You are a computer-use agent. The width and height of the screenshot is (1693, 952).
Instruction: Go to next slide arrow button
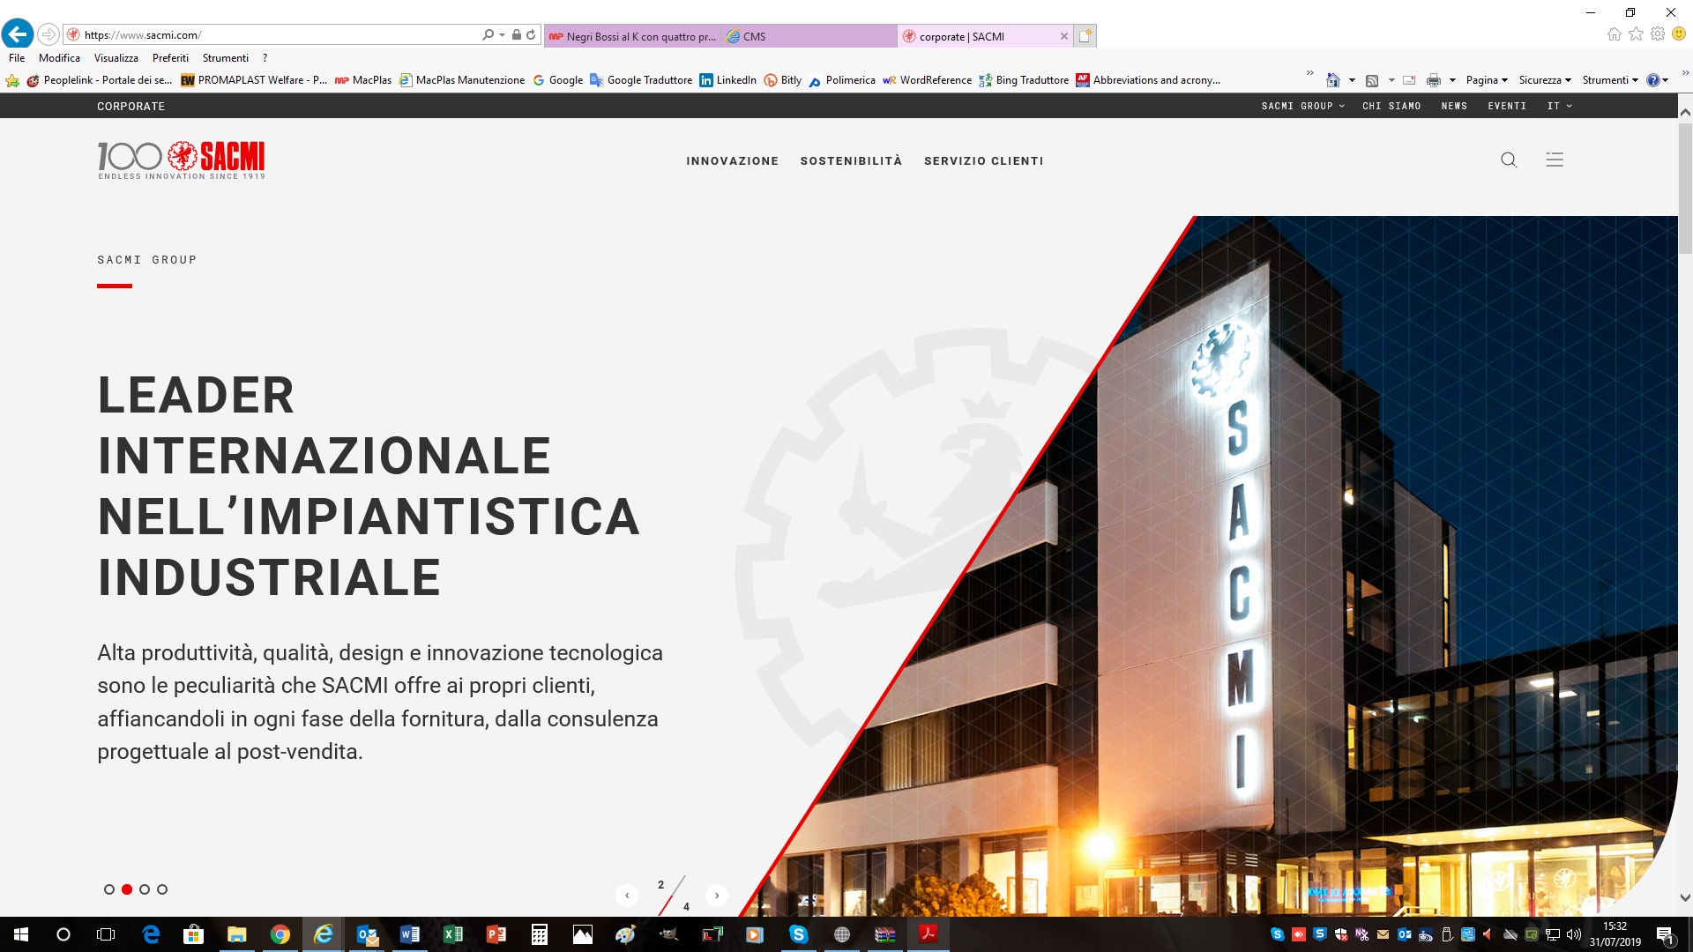[x=717, y=896]
